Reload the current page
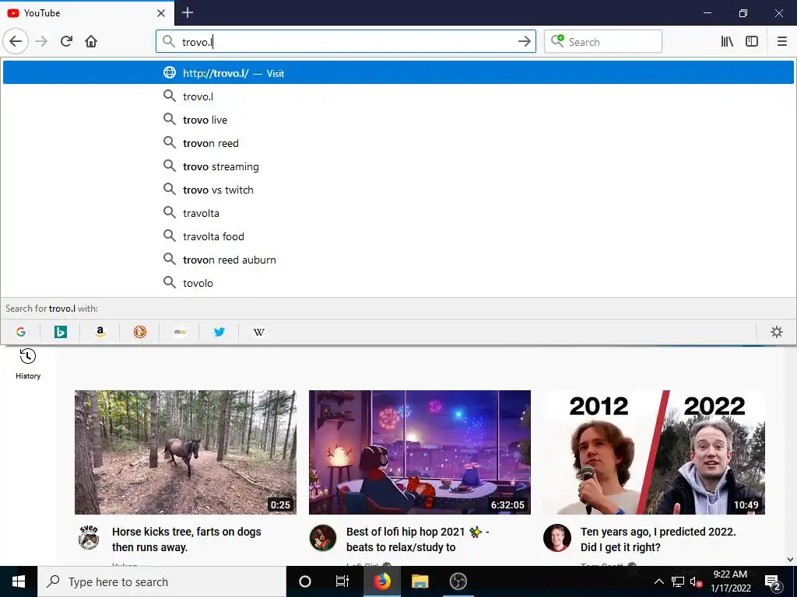The height and width of the screenshot is (597, 797). (x=66, y=42)
